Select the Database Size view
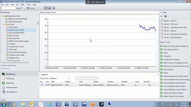This screenshot has height=107, width=191. coord(14,58)
